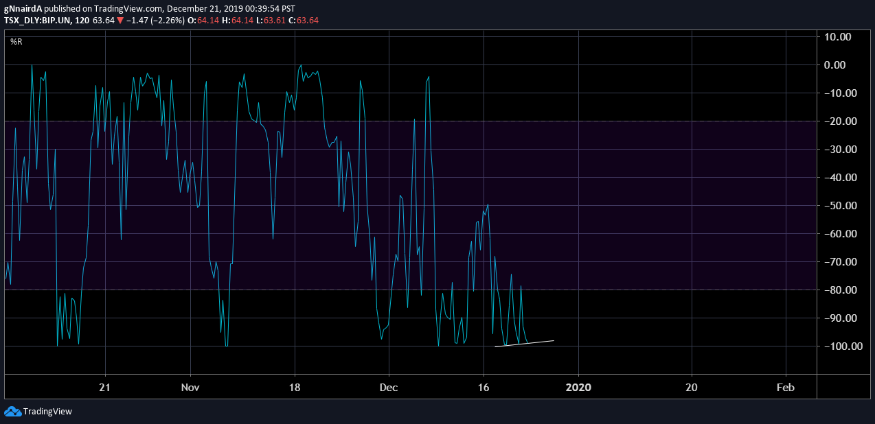Click the 20 date label on time axis

pyautogui.click(x=692, y=387)
